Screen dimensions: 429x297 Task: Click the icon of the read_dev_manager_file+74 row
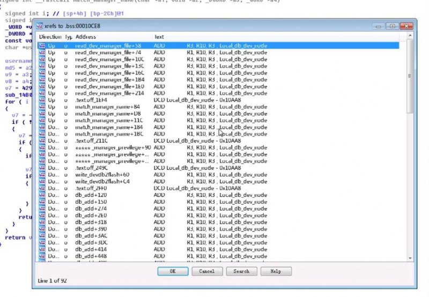[x=42, y=53]
